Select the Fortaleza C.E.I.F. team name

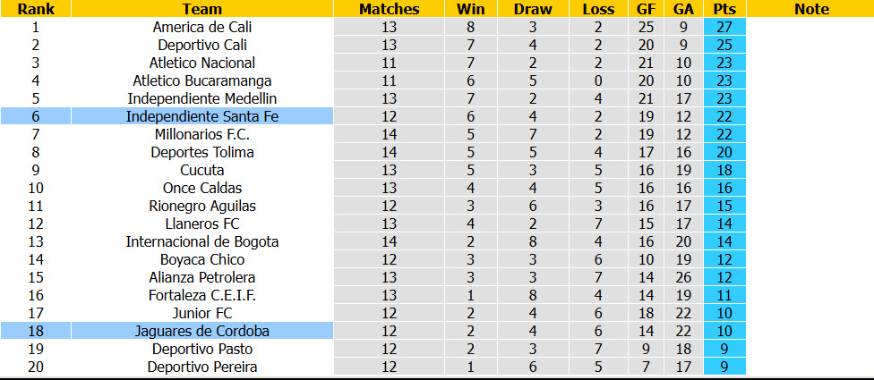coord(202,295)
